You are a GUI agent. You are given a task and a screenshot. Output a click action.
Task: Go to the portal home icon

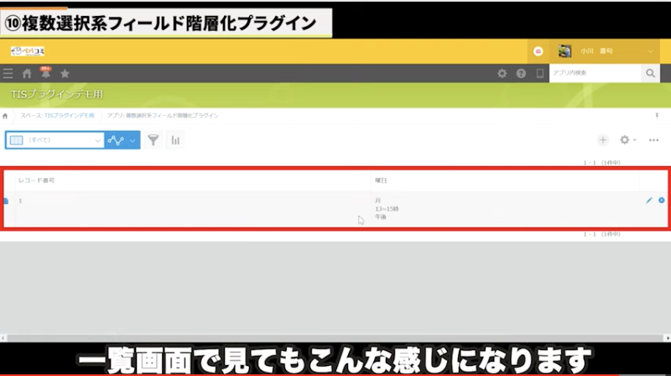(x=27, y=74)
